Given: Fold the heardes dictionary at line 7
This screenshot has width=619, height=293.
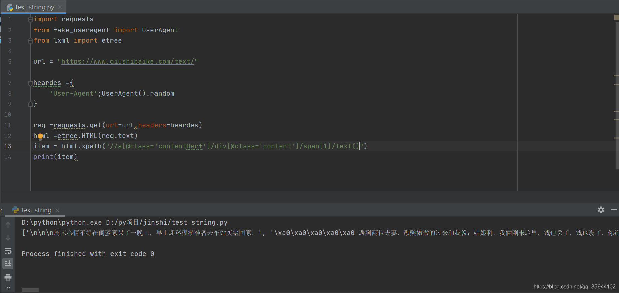Looking at the screenshot, I should 30,83.
